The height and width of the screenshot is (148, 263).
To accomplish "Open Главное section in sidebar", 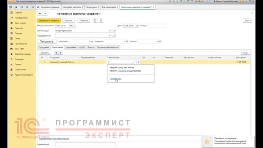I will click(18, 13).
